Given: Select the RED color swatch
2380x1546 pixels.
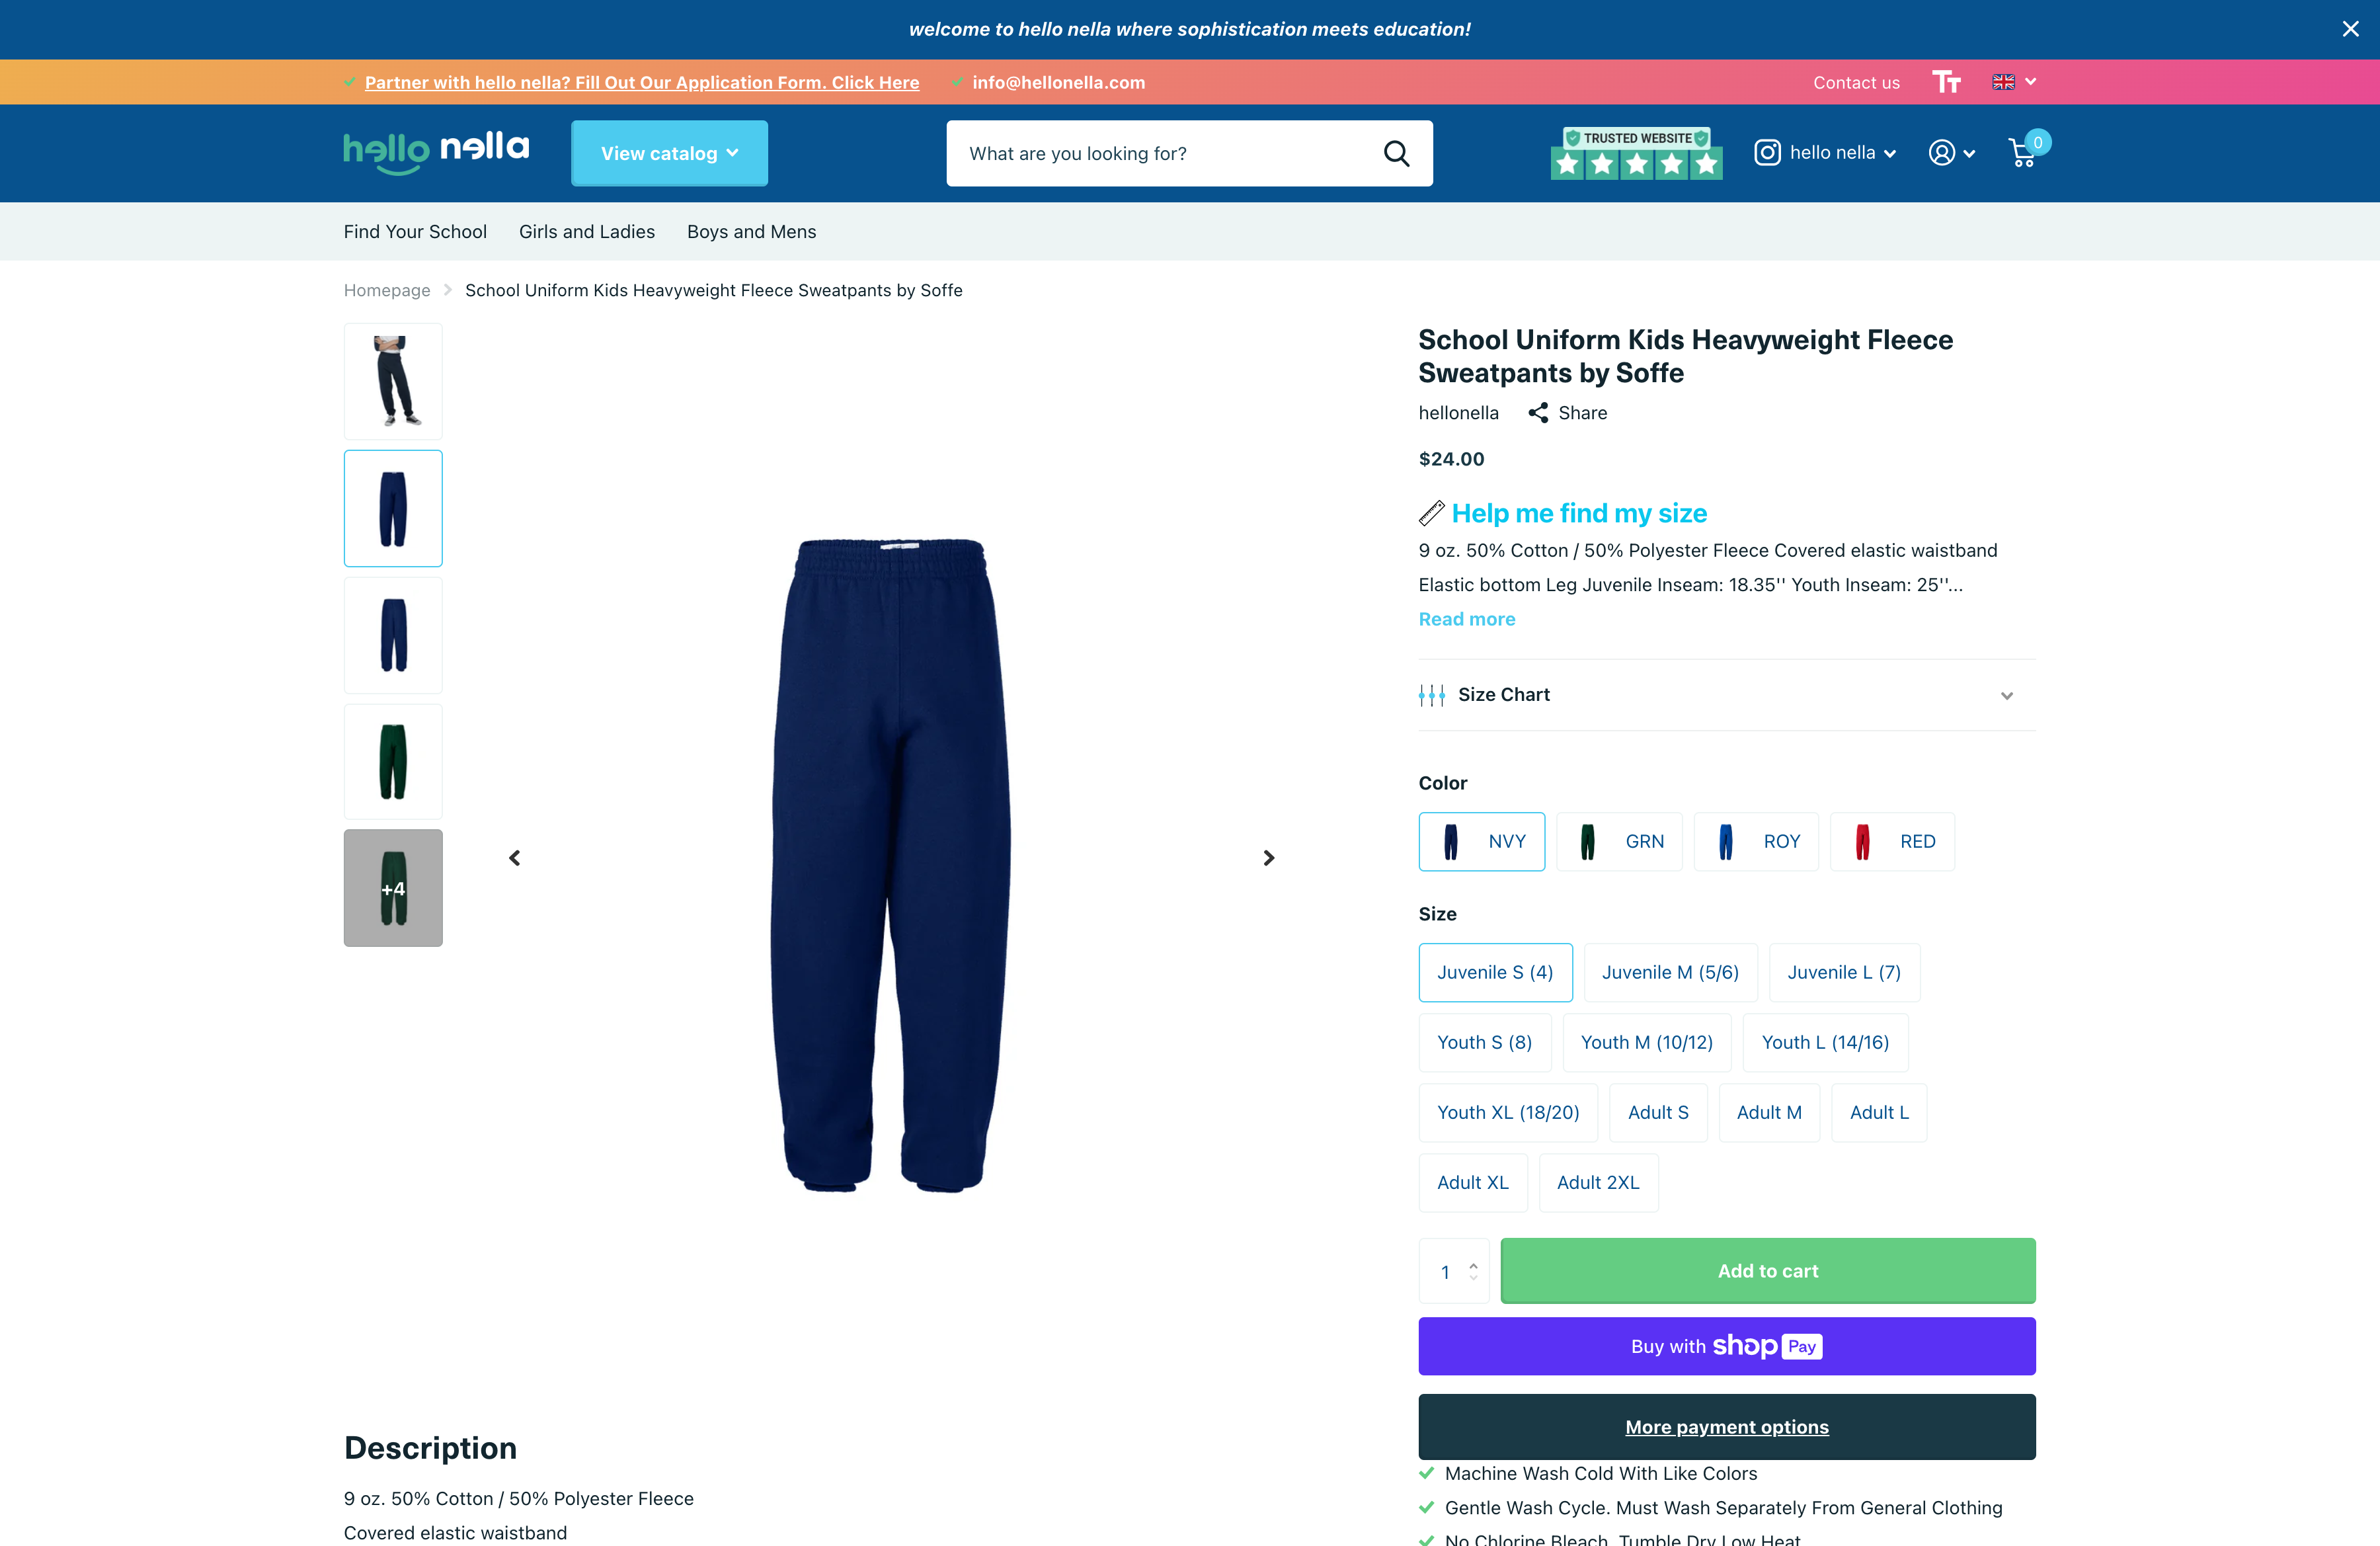Looking at the screenshot, I should click(x=1892, y=842).
